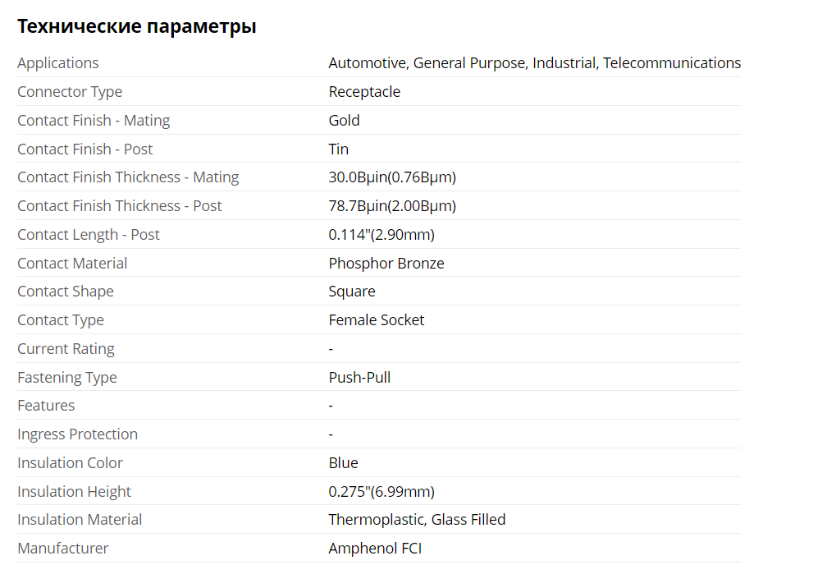This screenshot has width=827, height=565.
Task: Select the Contact Finish - Post label
Action: click(x=85, y=149)
